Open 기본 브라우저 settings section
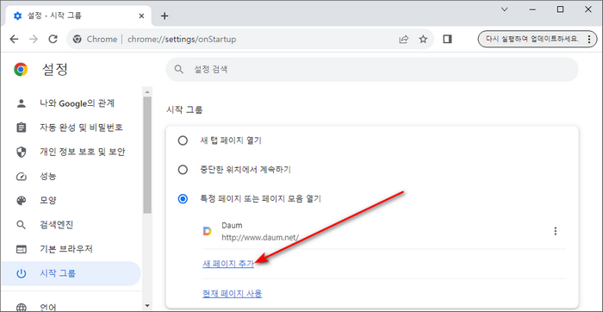The height and width of the screenshot is (312, 603). tap(71, 249)
